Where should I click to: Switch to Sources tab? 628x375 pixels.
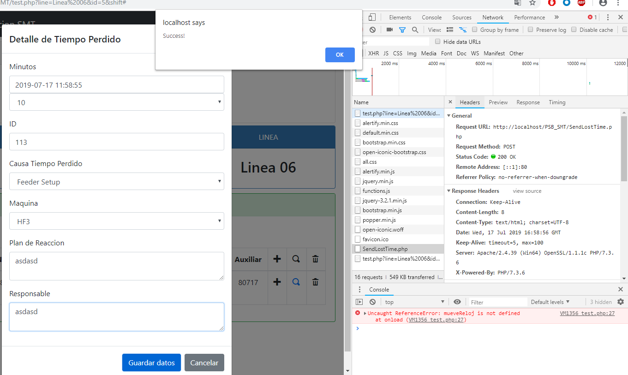pyautogui.click(x=462, y=18)
